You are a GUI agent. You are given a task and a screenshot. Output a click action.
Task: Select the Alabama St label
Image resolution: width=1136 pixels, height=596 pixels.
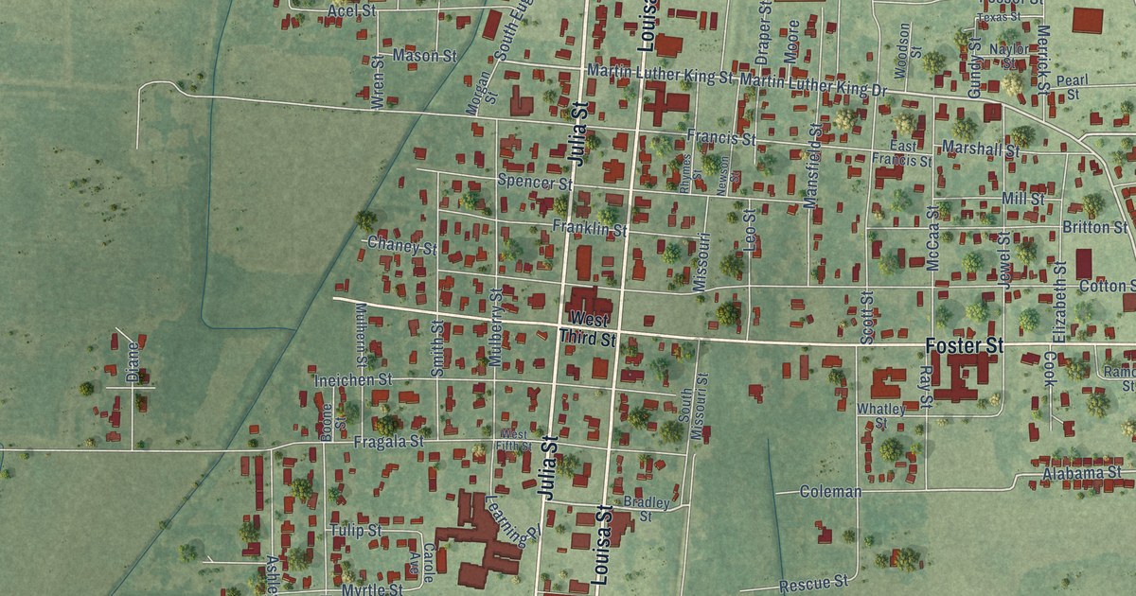[x=1082, y=473]
